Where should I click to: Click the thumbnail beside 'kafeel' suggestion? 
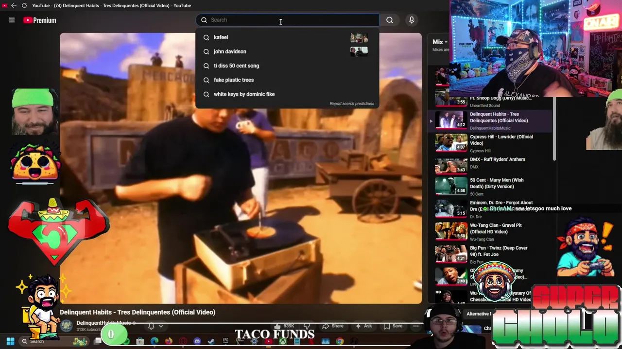[359, 37]
